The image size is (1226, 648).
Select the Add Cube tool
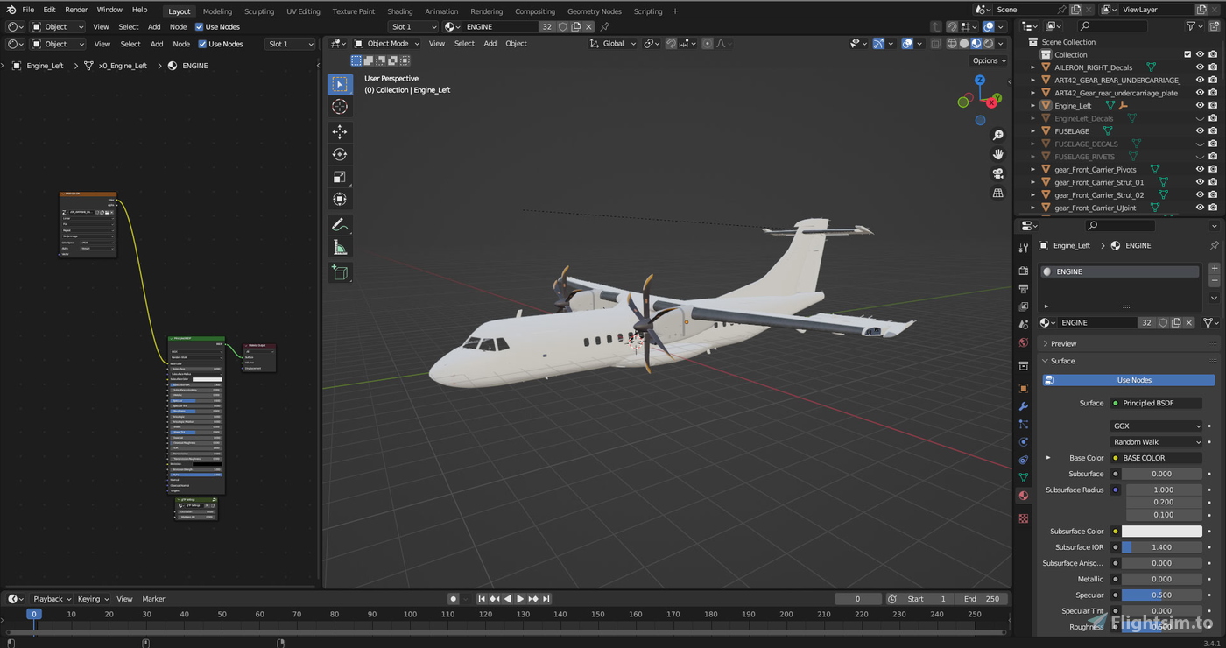340,272
